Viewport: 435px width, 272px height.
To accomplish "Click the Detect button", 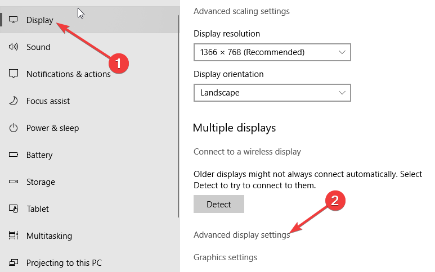I will point(219,204).
